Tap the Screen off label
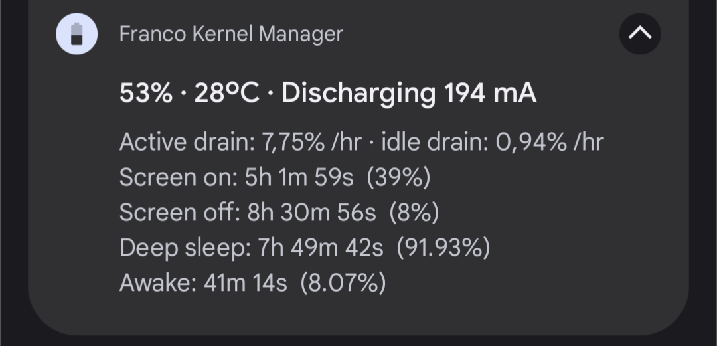Viewport: 717px width, 346px height. (x=179, y=213)
